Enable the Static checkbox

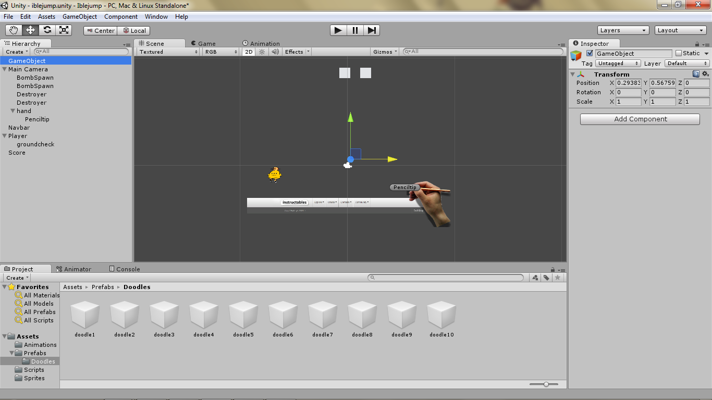[x=678, y=53]
